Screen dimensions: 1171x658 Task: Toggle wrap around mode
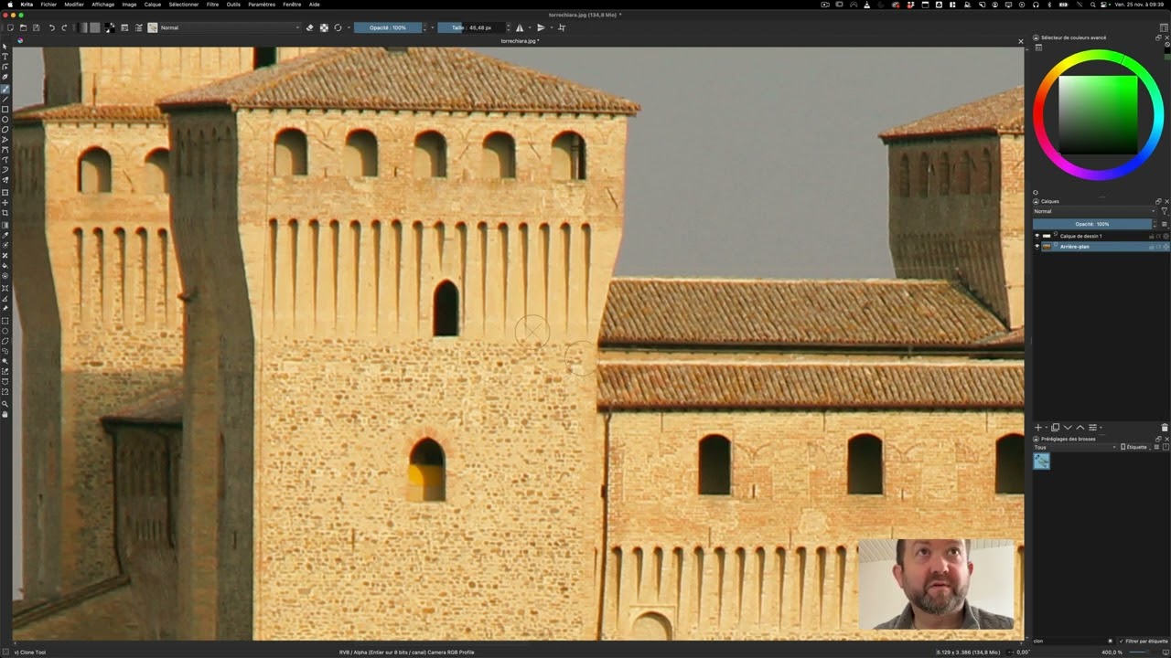562,27
